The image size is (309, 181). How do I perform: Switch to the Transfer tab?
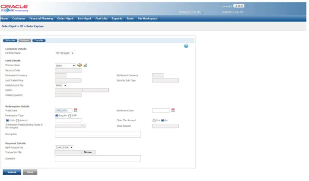pos(39,40)
